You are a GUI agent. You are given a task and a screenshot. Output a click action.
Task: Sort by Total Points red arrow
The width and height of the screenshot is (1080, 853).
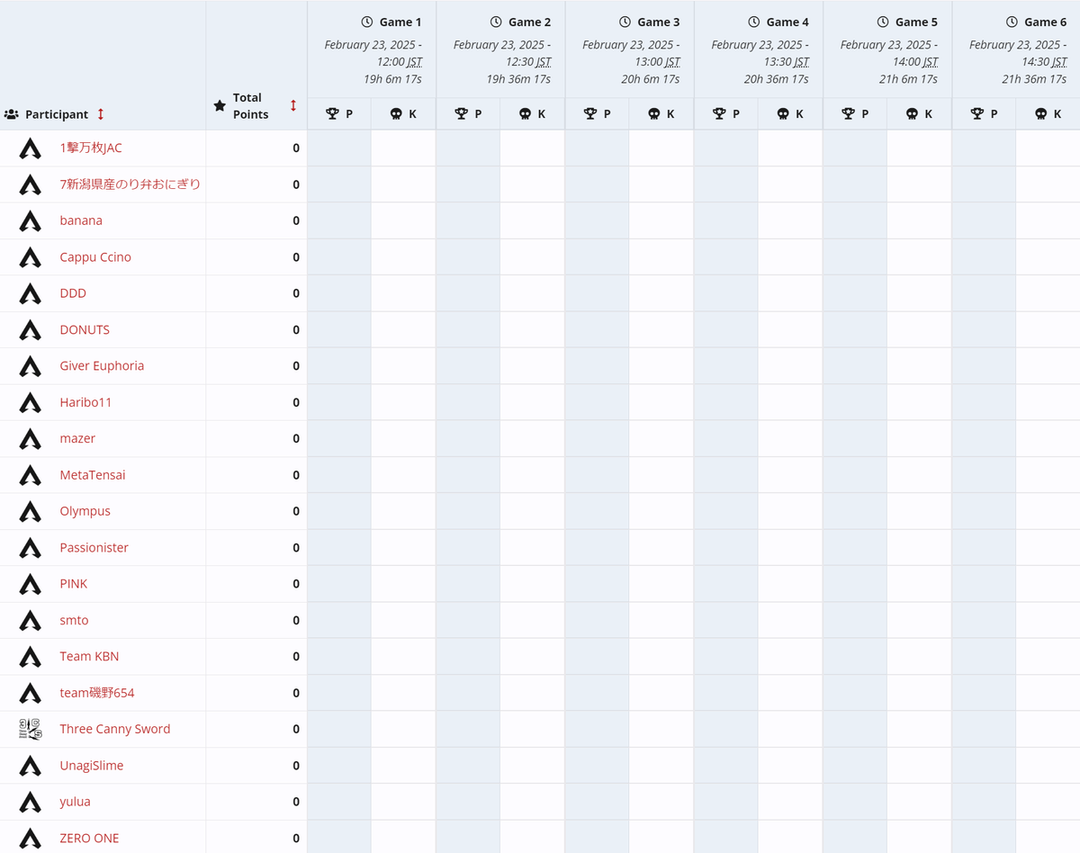pos(293,105)
